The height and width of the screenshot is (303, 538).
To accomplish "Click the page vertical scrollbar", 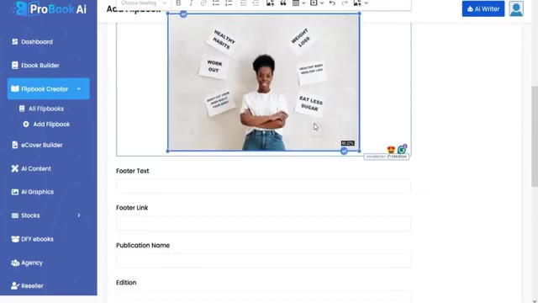I will (535, 136).
